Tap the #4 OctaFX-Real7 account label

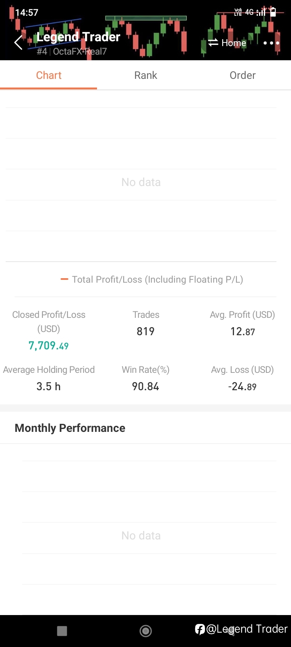point(72,51)
